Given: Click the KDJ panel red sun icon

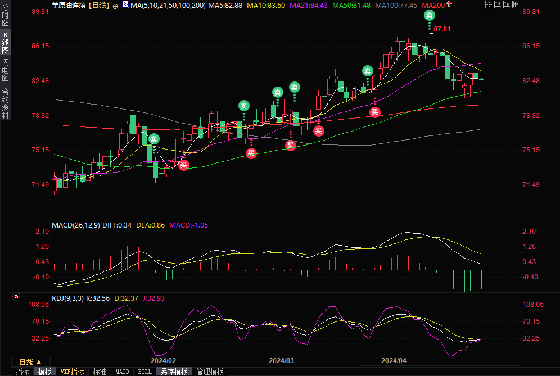Looking at the screenshot, I should [x=16, y=297].
